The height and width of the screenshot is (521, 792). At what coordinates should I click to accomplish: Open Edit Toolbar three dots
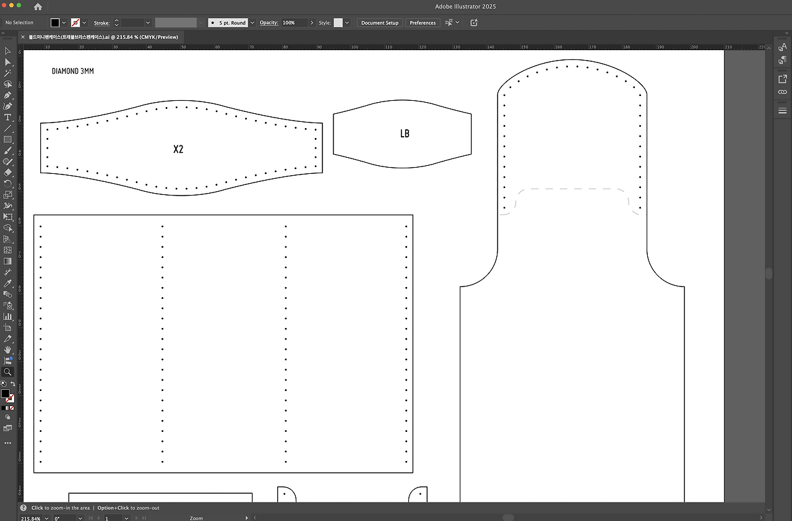(8, 443)
